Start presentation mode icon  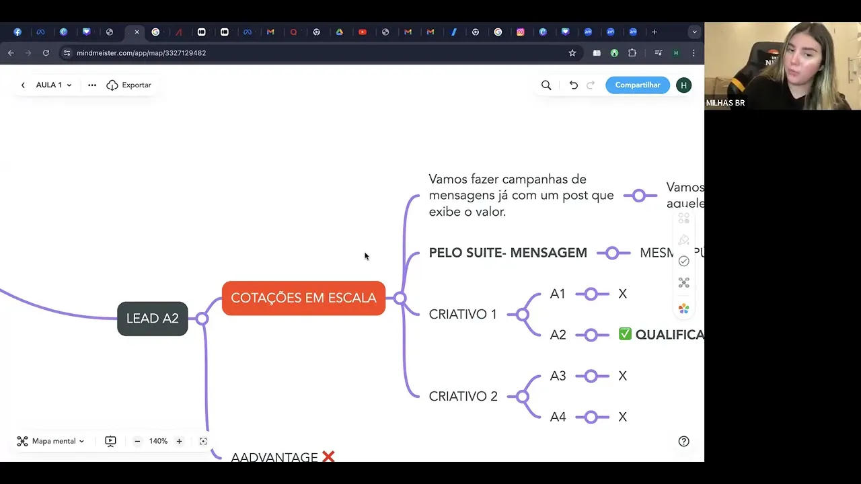click(x=110, y=442)
